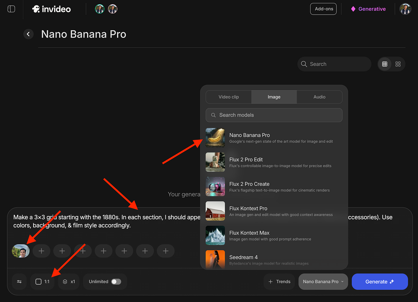
Task: Switch to large tile view icon
Action: [x=398, y=64]
